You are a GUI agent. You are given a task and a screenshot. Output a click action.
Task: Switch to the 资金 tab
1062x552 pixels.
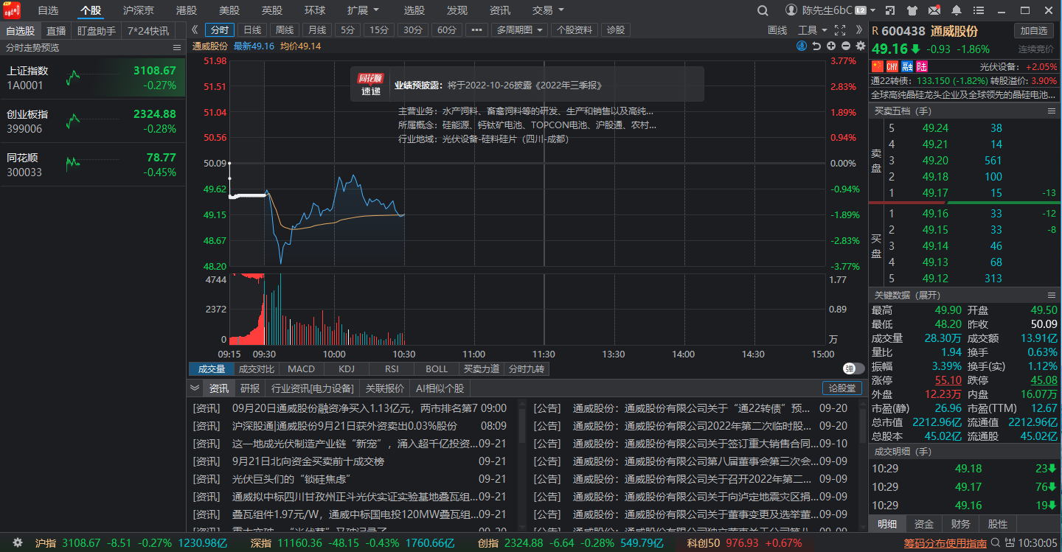pos(924,524)
